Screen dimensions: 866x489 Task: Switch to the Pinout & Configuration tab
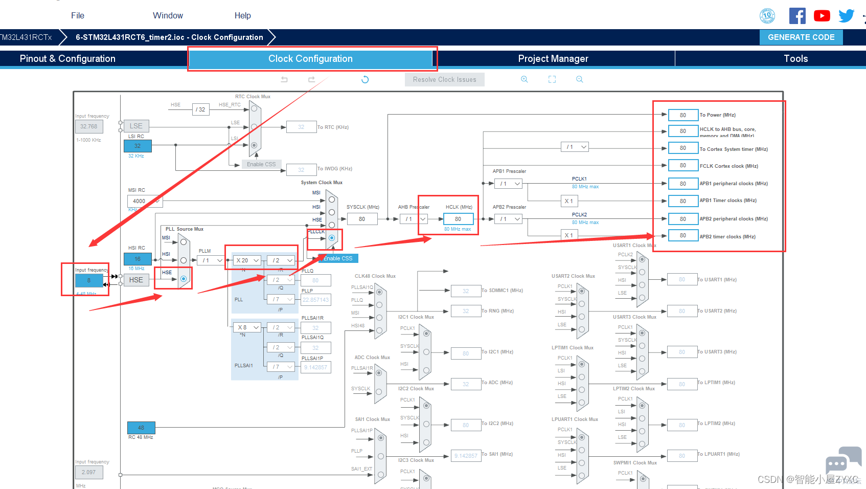coord(67,59)
